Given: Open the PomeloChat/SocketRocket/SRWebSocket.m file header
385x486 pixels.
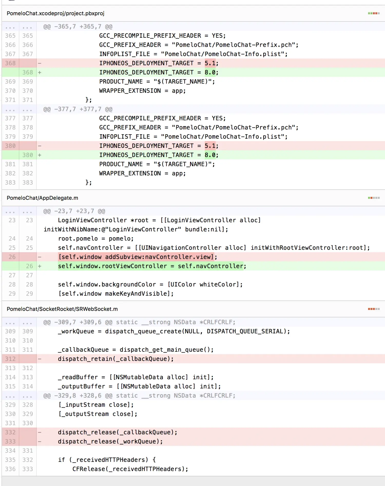Looking at the screenshot, I should coord(62,309).
